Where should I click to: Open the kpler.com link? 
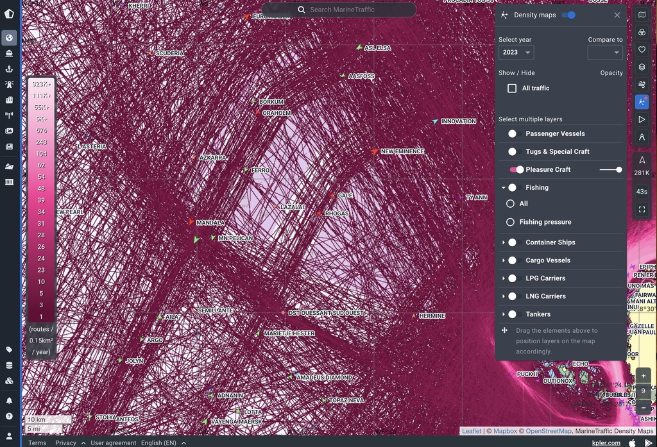[x=606, y=443]
